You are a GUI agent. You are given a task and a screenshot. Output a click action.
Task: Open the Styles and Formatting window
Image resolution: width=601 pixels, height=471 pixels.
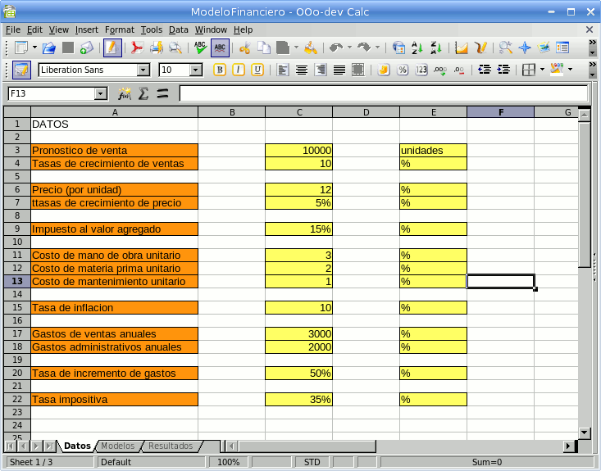coord(21,70)
